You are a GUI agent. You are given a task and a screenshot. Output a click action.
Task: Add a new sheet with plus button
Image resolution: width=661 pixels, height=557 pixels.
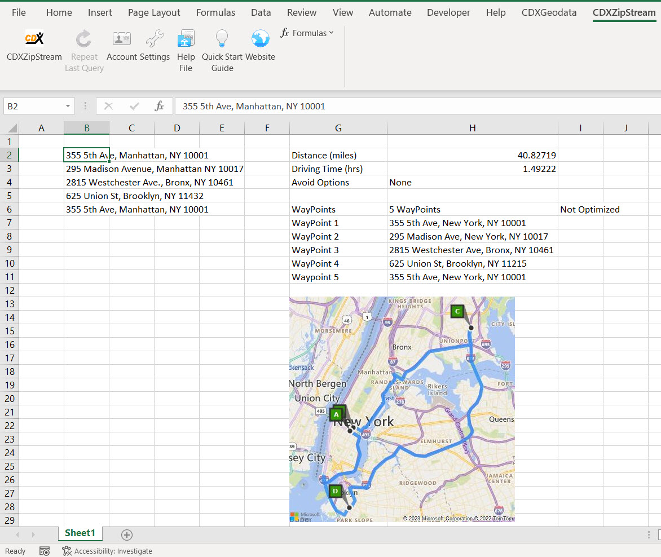click(127, 534)
